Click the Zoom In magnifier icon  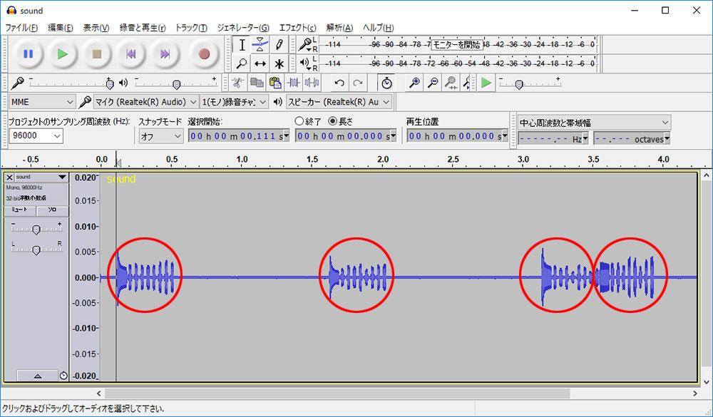[414, 83]
